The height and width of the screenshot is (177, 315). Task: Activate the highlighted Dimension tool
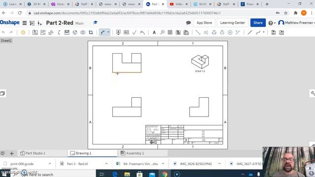click(x=103, y=32)
